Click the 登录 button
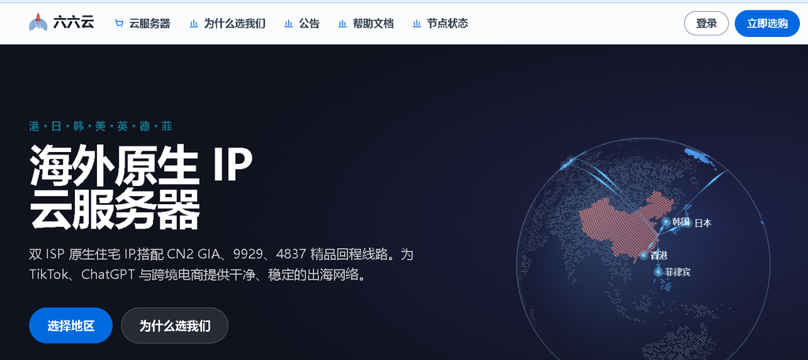The image size is (808, 360). [x=706, y=24]
